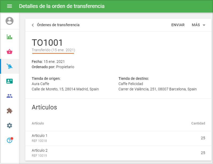Open the Ajustes gear section

(9, 125)
